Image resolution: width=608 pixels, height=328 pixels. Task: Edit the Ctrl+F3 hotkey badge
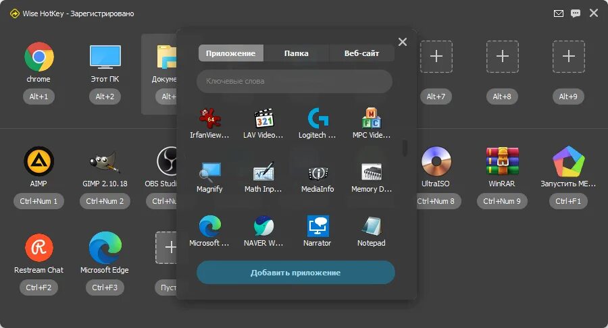point(105,288)
